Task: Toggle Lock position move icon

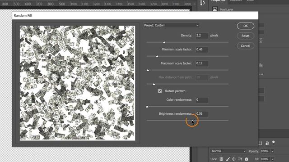Action: [x=234, y=159]
